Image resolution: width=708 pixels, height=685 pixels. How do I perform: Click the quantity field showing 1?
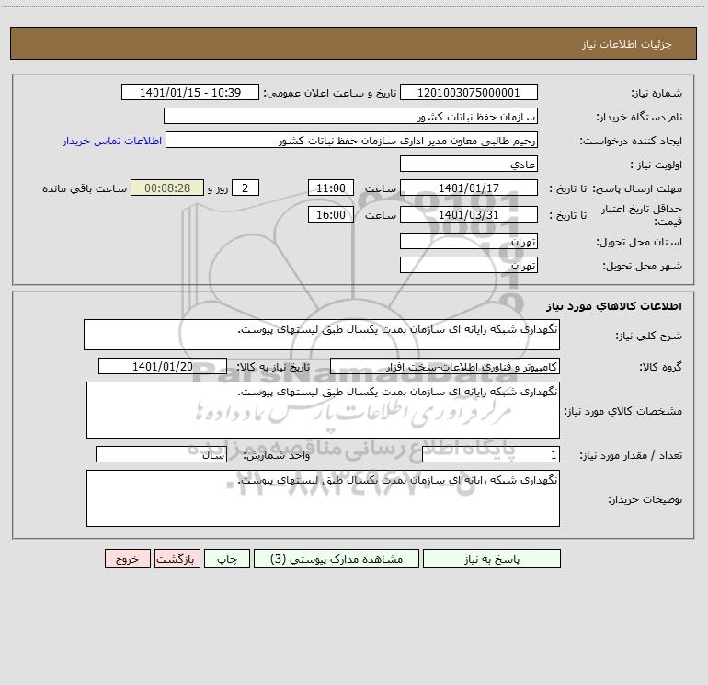point(491,455)
